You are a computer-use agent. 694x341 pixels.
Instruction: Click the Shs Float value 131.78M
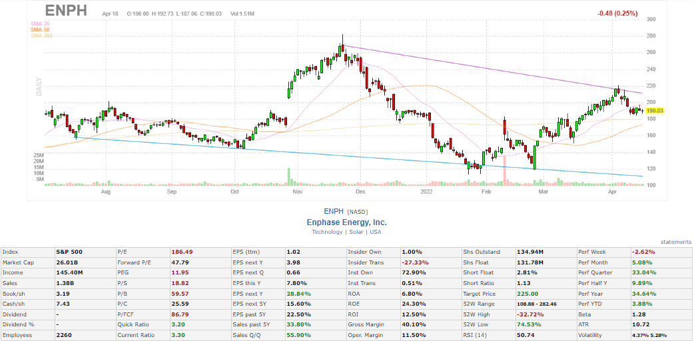531,262
